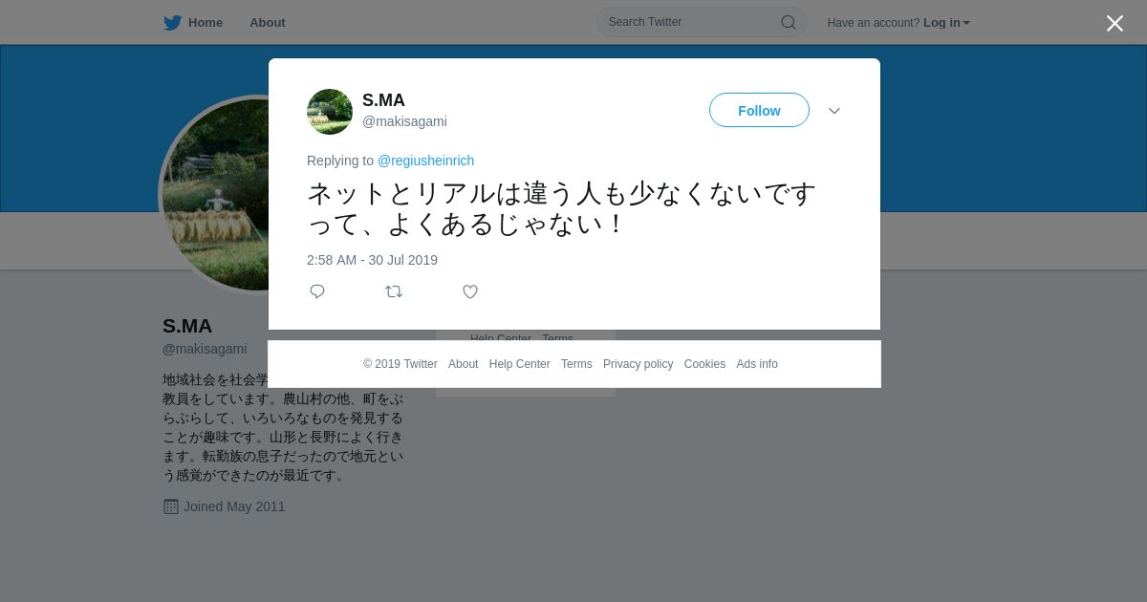The image size is (1147, 602).
Task: Click the search magnifier icon
Action: click(x=789, y=22)
